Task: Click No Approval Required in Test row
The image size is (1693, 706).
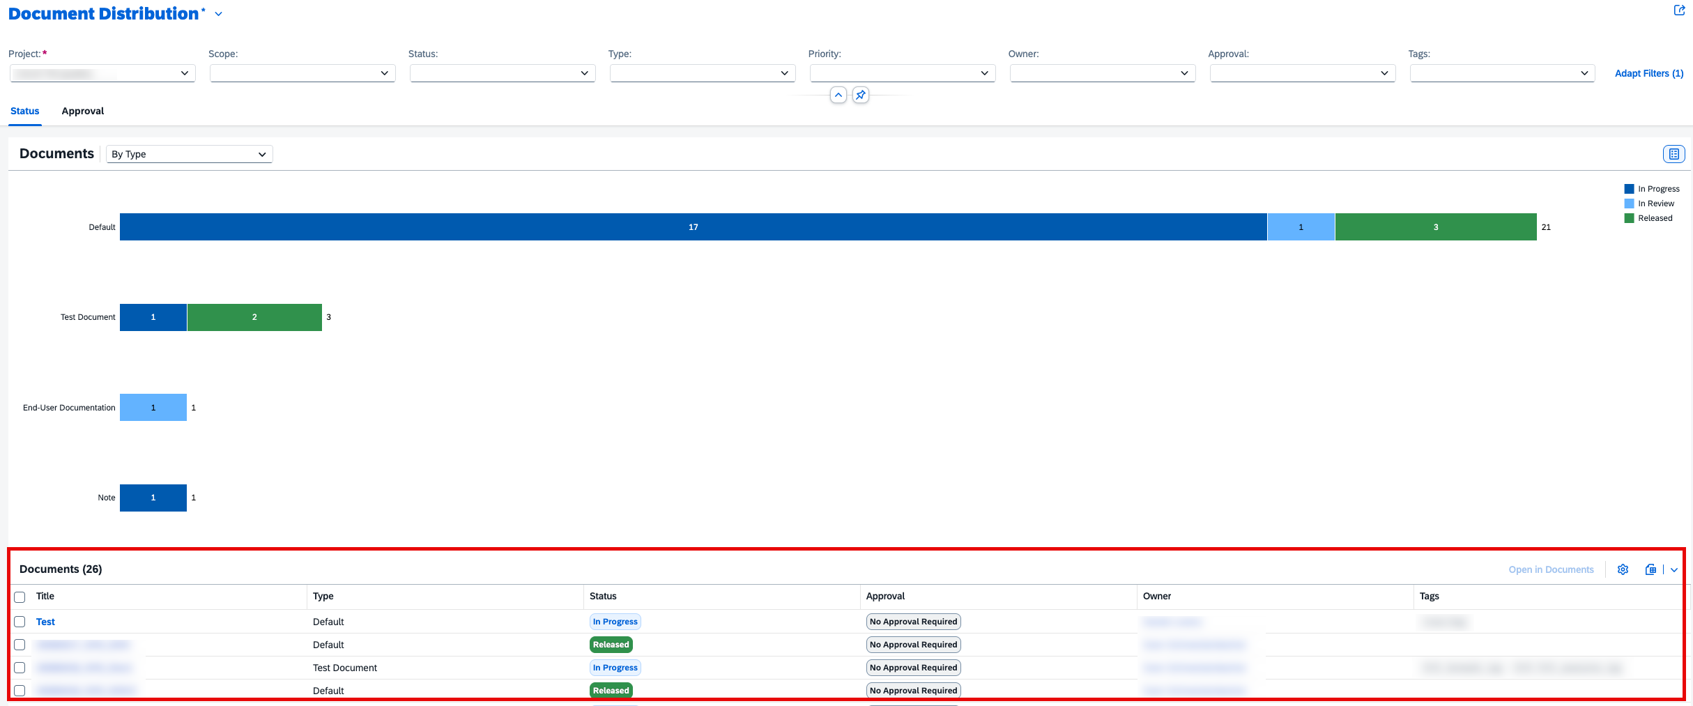Action: 914,622
